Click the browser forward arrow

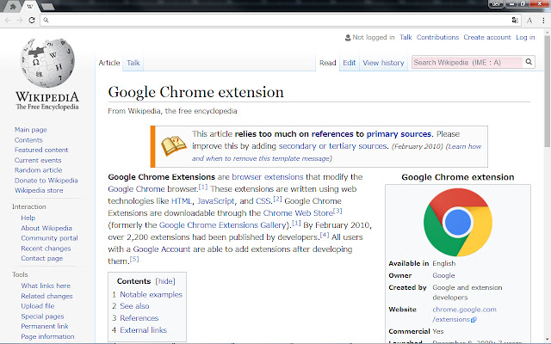point(20,19)
